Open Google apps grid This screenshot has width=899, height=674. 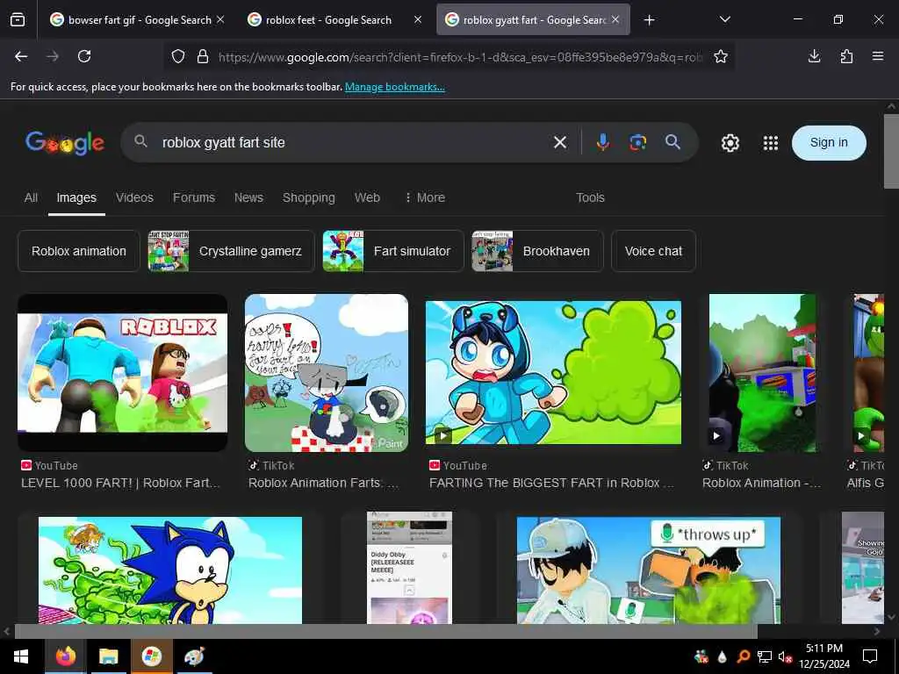click(x=771, y=143)
